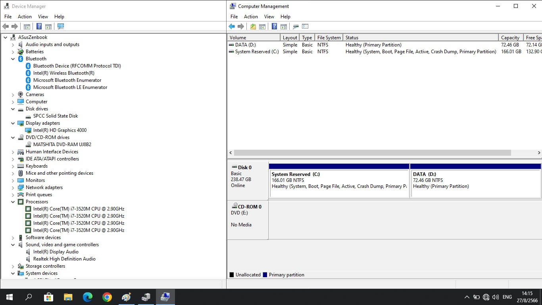Open File Explorer from taskbar
Screen dimensions: 542x305
click(x=68, y=297)
